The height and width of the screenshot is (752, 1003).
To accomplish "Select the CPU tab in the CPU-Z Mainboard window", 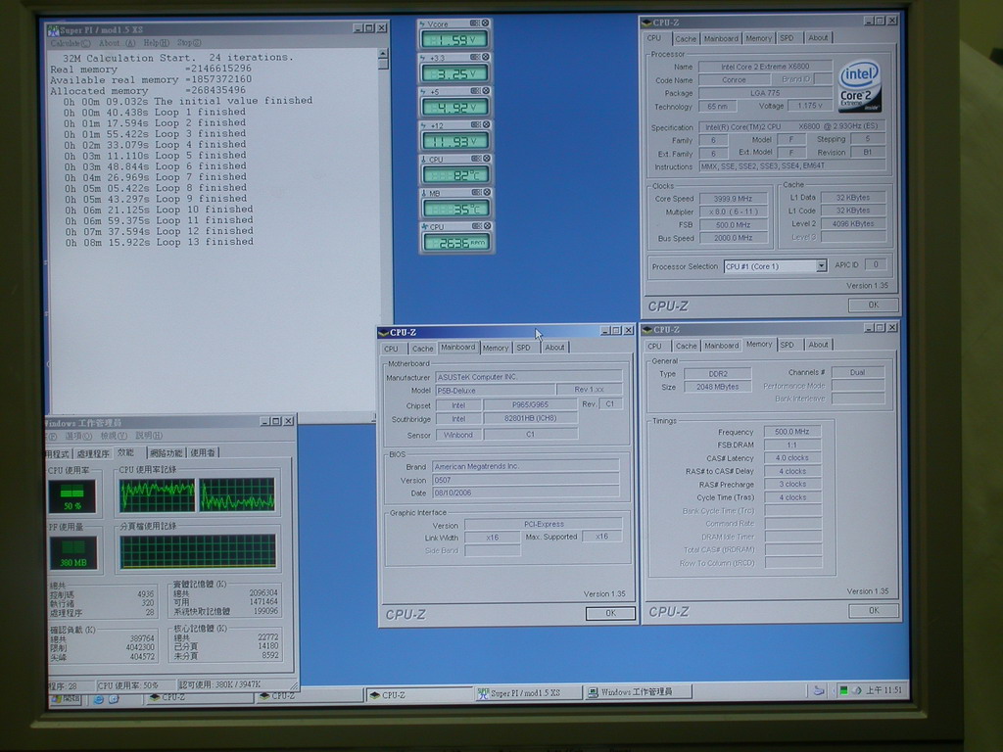I will [392, 350].
